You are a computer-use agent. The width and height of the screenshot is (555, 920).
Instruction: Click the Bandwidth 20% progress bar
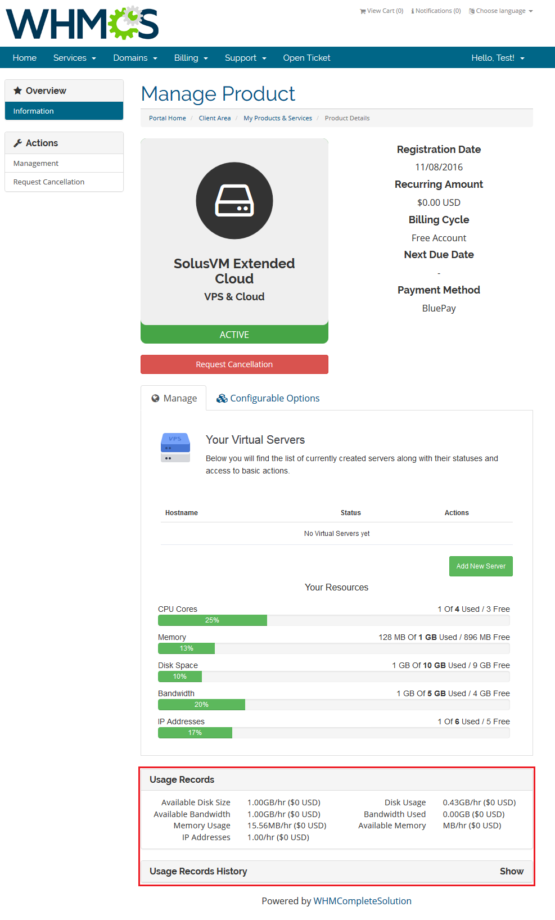coord(201,705)
